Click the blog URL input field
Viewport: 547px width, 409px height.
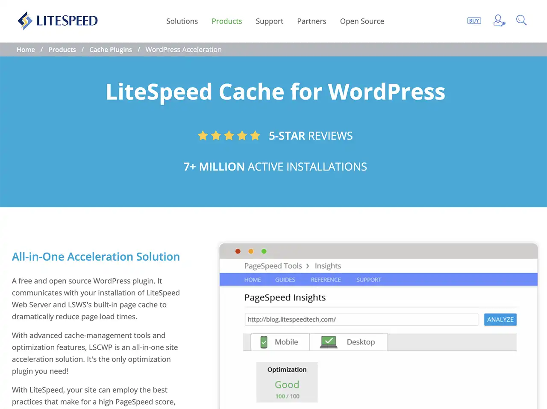click(x=361, y=319)
